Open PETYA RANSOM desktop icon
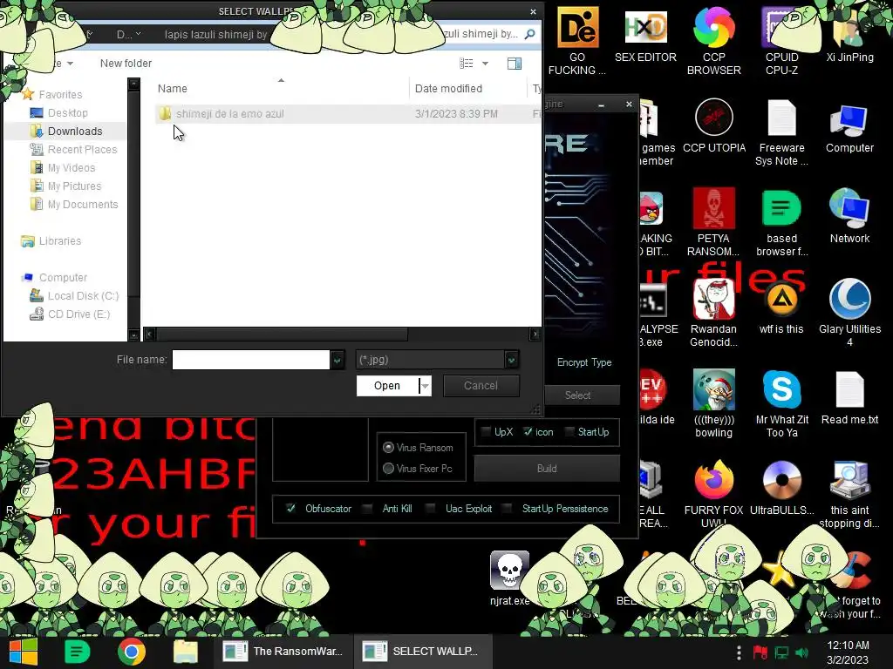The height and width of the screenshot is (669, 893). [713, 222]
